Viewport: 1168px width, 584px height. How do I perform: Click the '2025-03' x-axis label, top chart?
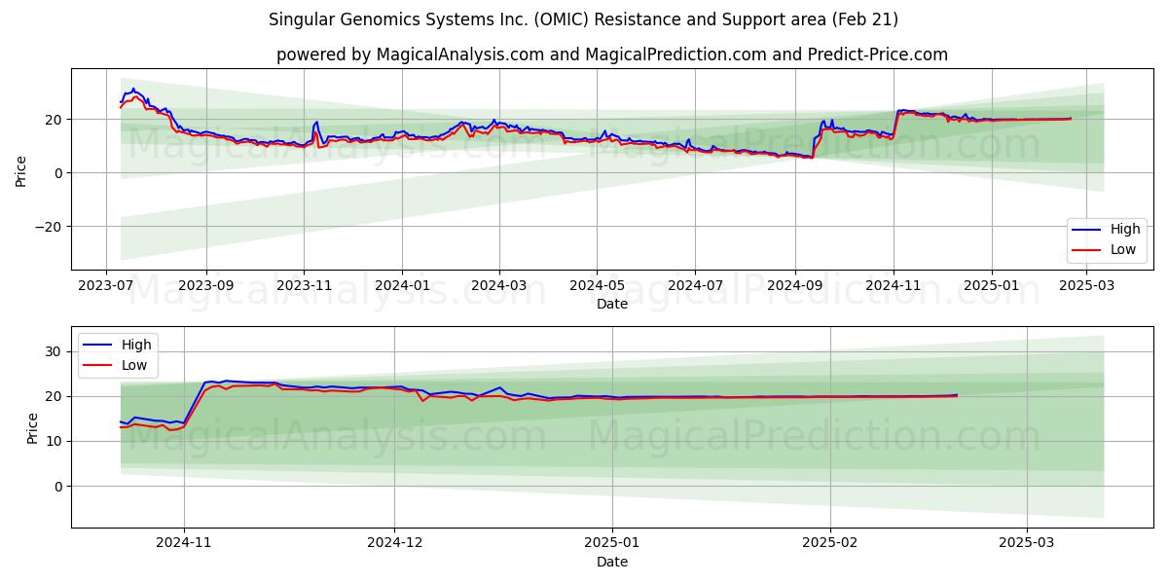1086,285
